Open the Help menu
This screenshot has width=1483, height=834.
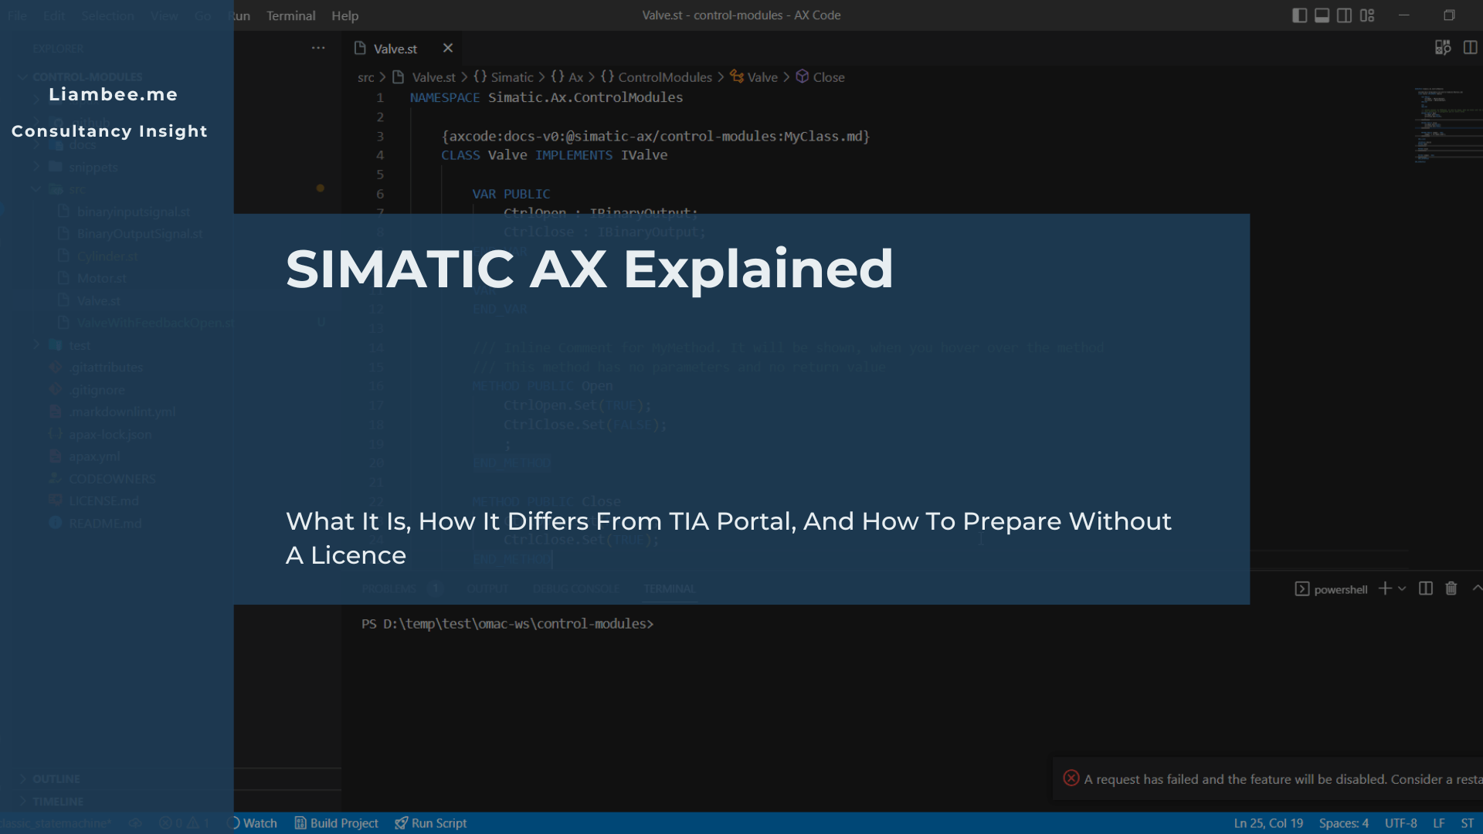click(344, 15)
